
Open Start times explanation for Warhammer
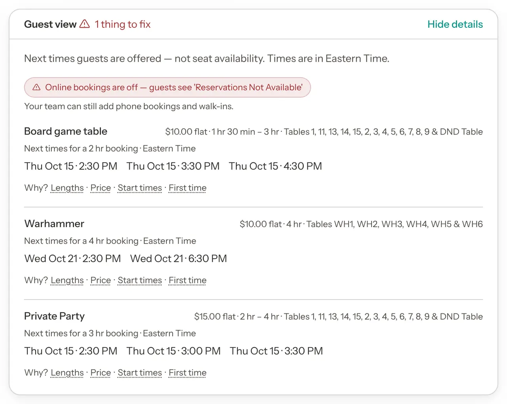pos(140,281)
